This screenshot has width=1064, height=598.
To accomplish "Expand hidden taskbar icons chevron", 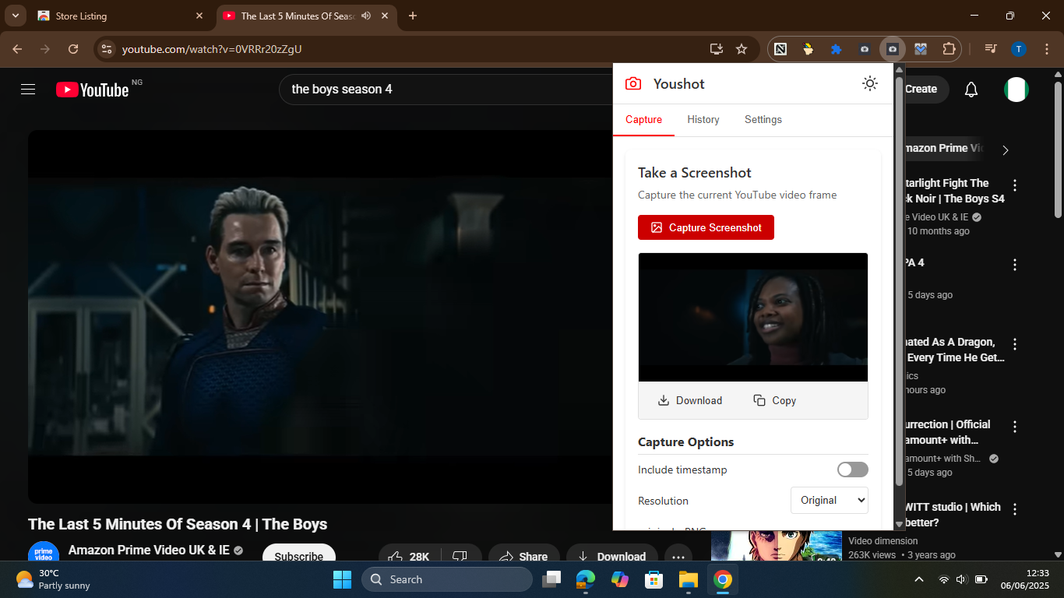I will [919, 579].
